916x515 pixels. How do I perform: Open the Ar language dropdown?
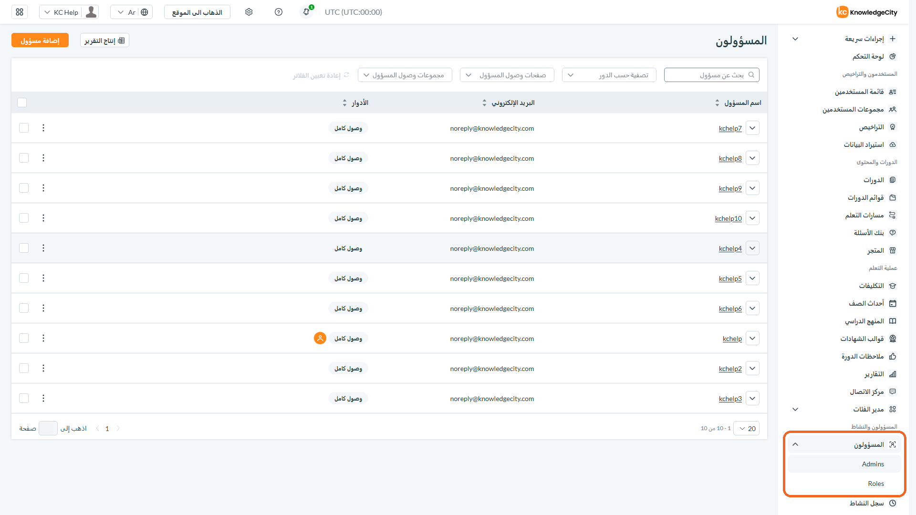click(131, 12)
